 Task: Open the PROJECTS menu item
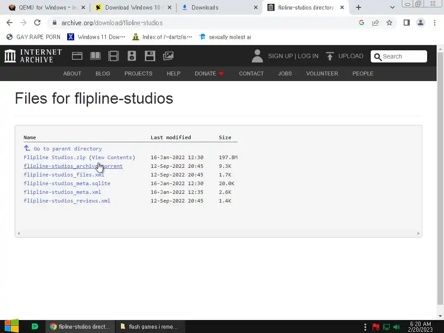[138, 74]
